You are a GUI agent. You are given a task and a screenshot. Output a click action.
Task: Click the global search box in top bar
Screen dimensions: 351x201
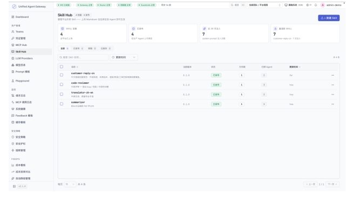[x=238, y=5]
